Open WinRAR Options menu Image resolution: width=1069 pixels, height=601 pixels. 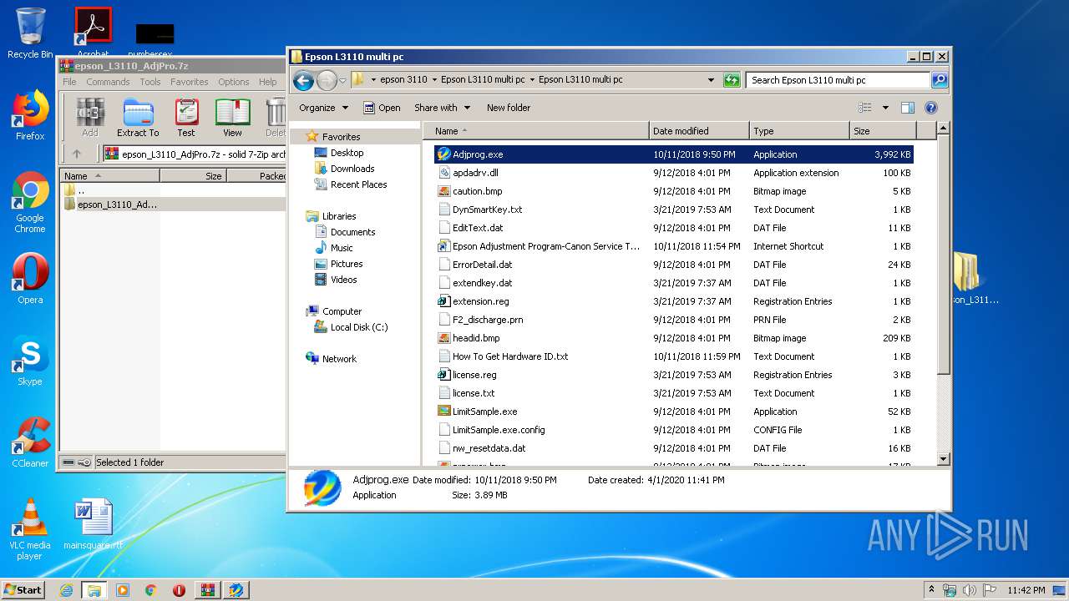point(234,82)
